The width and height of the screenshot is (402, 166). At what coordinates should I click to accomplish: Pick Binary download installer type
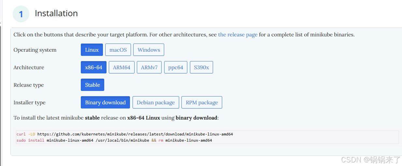(x=105, y=102)
